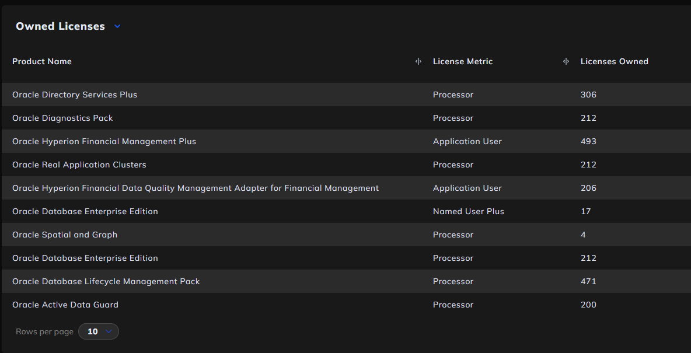Open the Rows per page dropdown
Image resolution: width=691 pixels, height=353 pixels.
(x=98, y=331)
